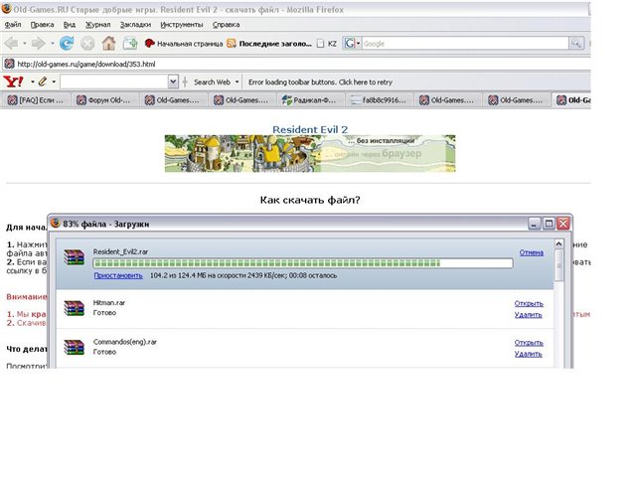Open the Правка menu

click(x=42, y=24)
